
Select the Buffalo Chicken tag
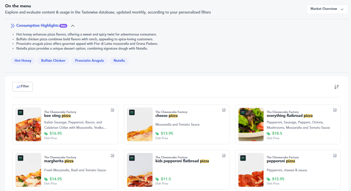(53, 61)
